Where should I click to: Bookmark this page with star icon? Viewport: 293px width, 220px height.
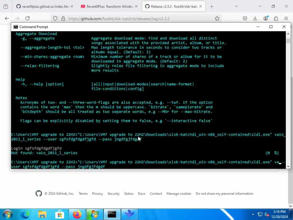pyautogui.click(x=217, y=18)
